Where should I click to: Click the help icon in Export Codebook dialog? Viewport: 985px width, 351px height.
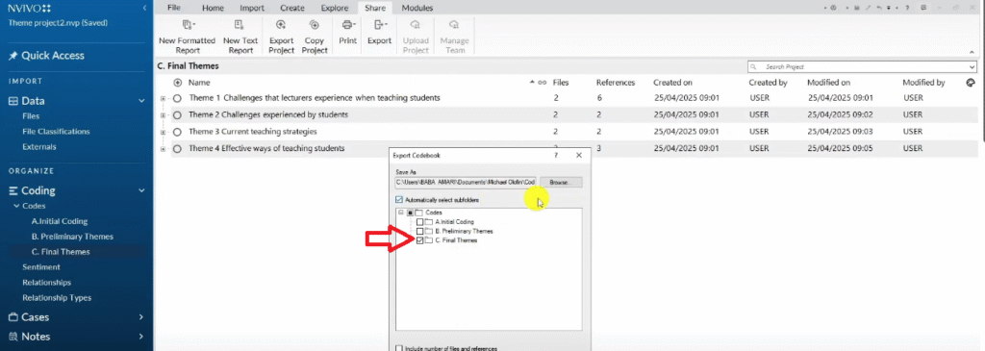(556, 155)
